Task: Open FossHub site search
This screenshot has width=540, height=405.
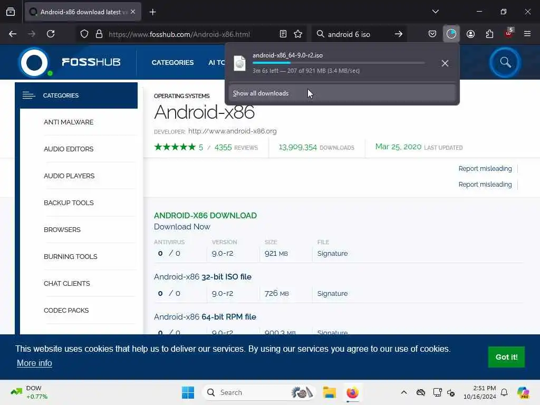Action: click(505, 62)
